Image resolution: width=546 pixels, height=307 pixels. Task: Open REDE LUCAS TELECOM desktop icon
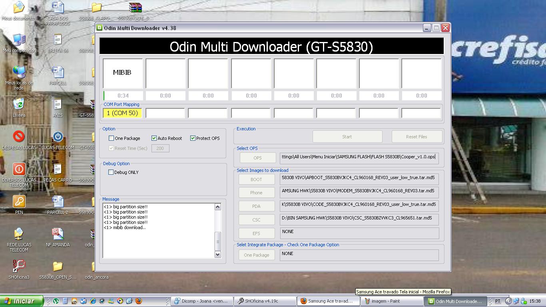tap(19, 239)
